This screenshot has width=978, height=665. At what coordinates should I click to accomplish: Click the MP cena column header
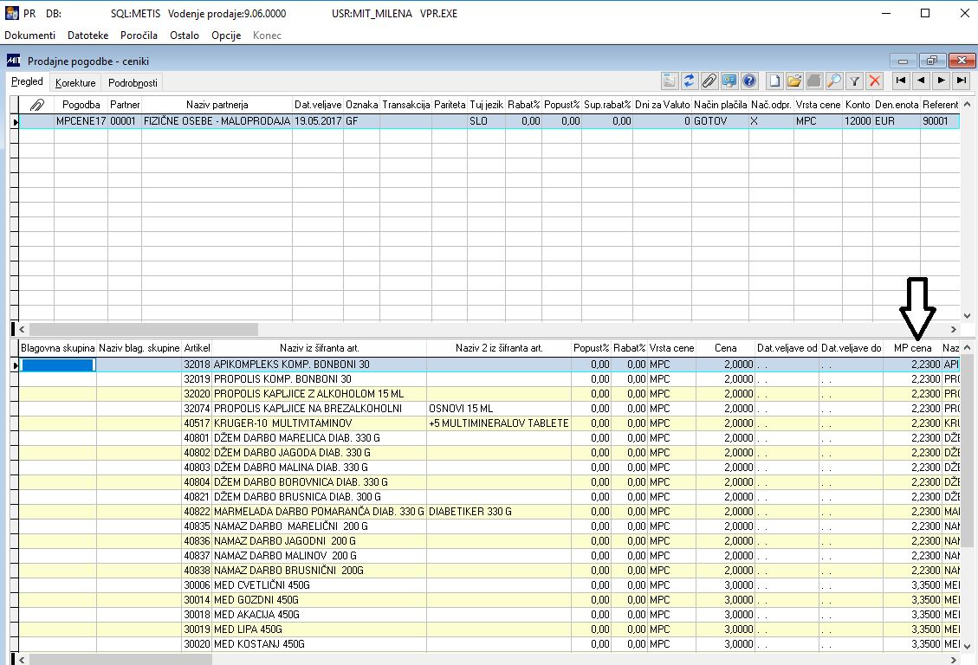[x=914, y=348]
